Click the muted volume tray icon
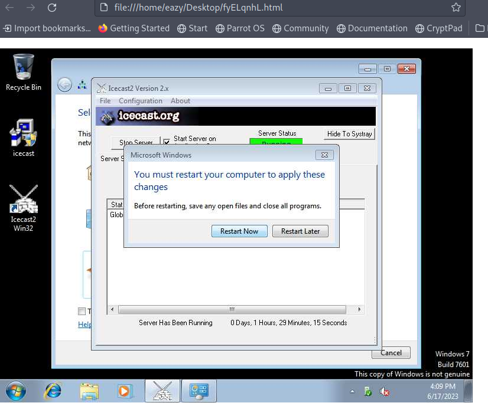 [x=385, y=392]
